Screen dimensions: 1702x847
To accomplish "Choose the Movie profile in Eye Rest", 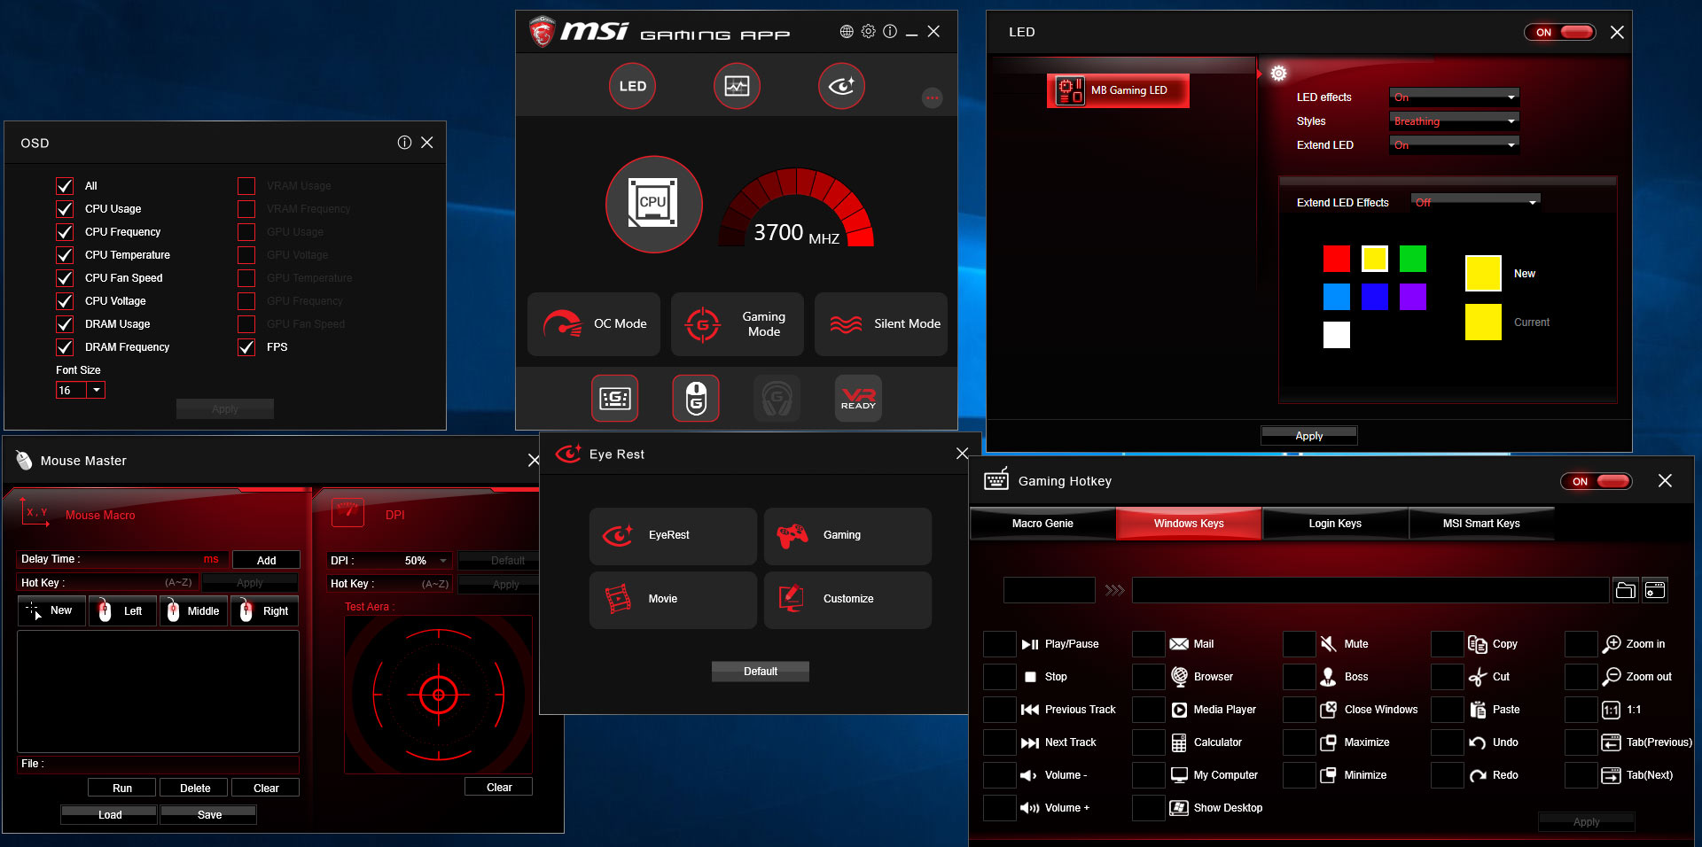I will tap(673, 600).
